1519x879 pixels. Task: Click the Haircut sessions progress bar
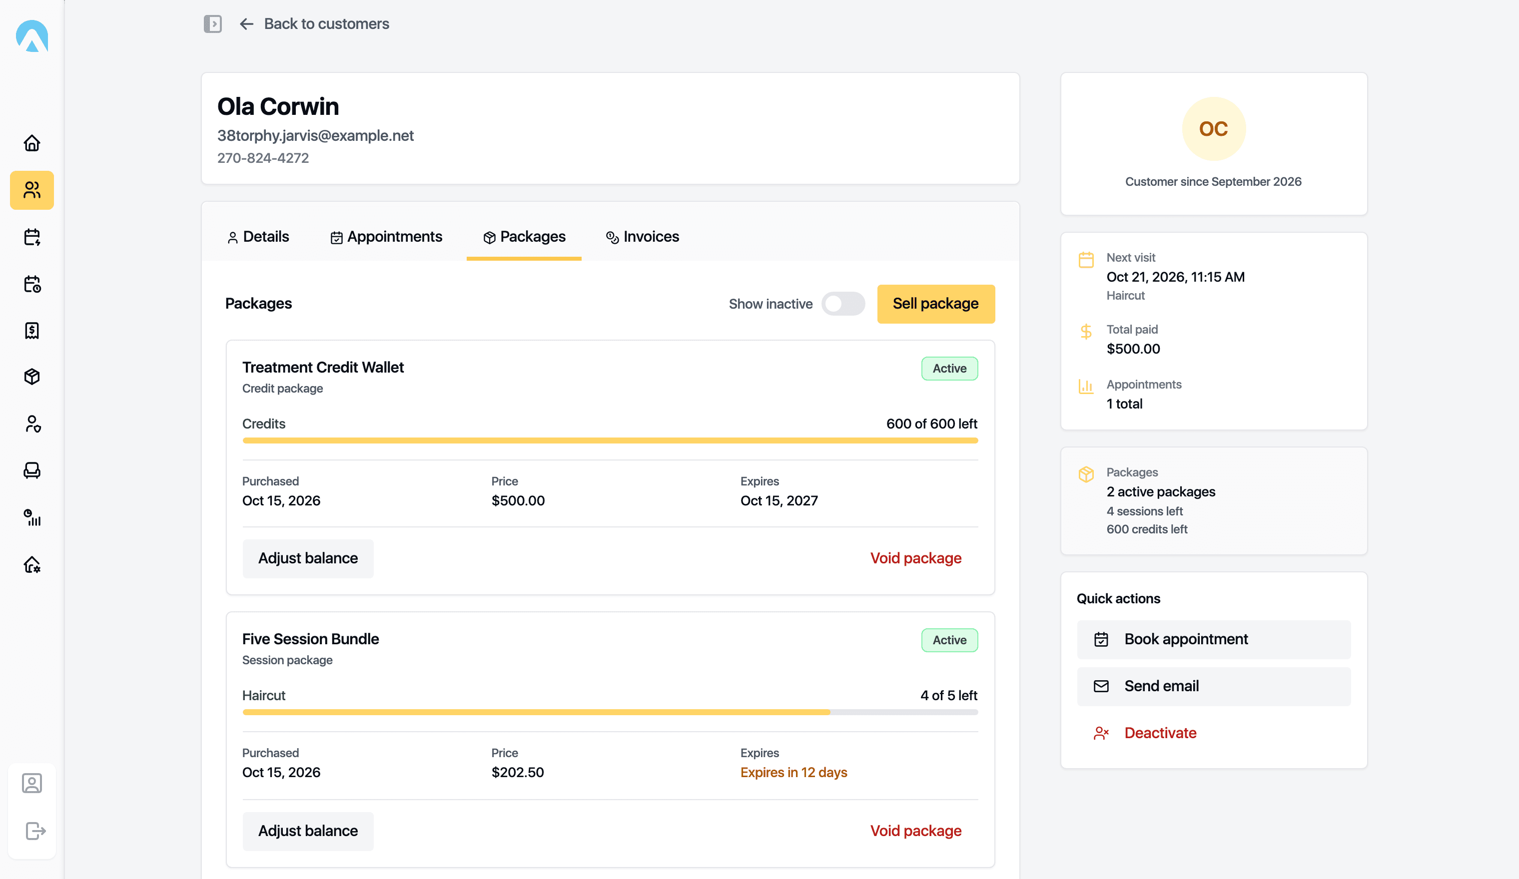click(610, 712)
